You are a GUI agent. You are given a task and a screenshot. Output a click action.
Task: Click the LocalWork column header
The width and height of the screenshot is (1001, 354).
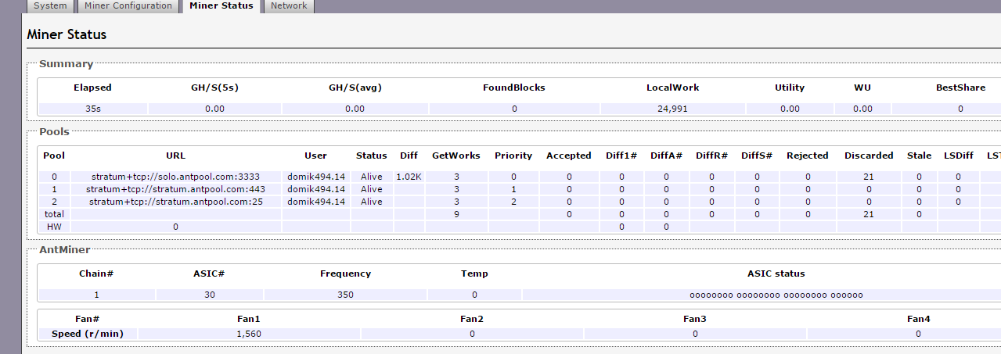(672, 88)
